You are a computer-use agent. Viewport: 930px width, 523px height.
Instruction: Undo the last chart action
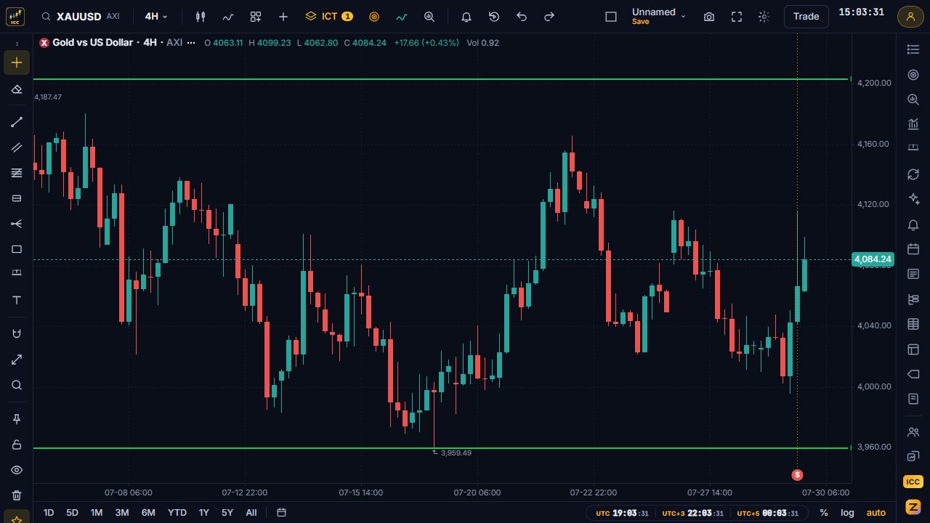[x=522, y=16]
